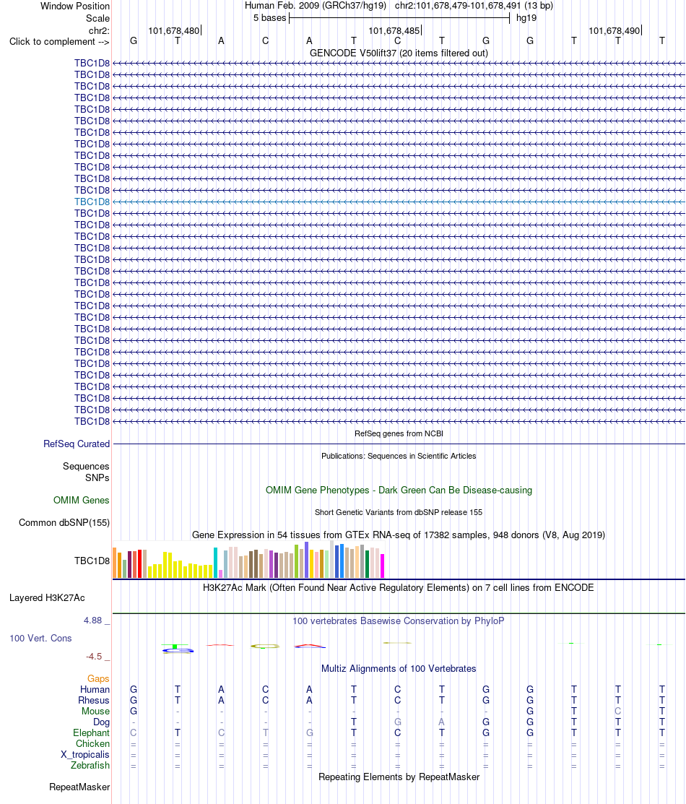Select the 'Mouse' alignment row label
686x804 pixels.
coord(95,712)
